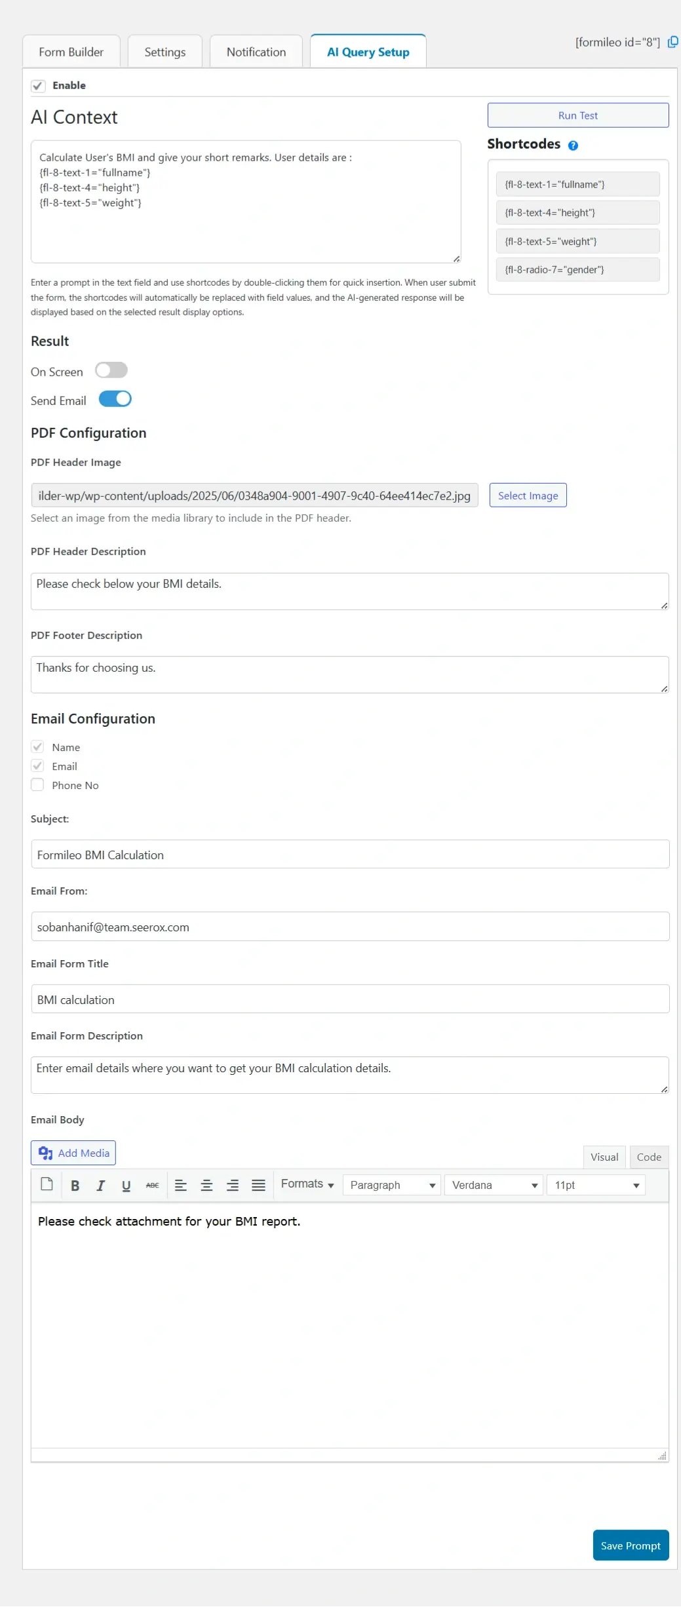This screenshot has width=681, height=1607.
Task: Copy the formileo shortcode icon
Action: [x=672, y=43]
